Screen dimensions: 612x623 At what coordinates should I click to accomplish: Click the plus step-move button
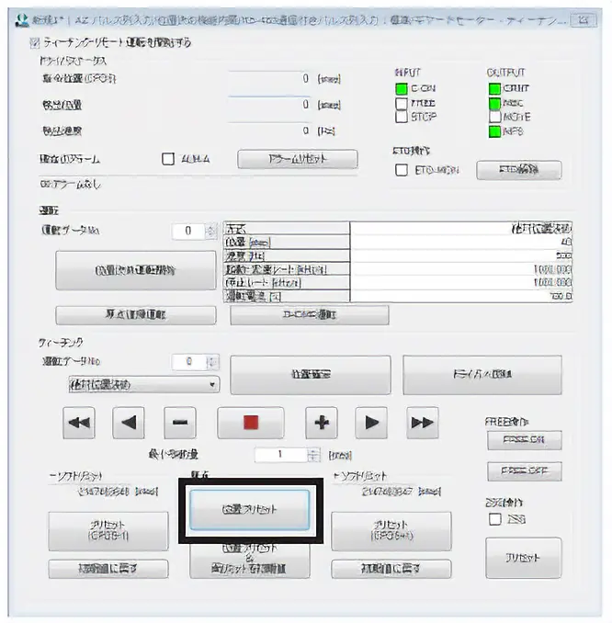coord(322,423)
